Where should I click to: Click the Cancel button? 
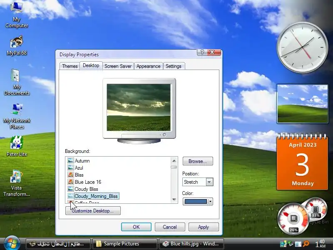coord(170,227)
